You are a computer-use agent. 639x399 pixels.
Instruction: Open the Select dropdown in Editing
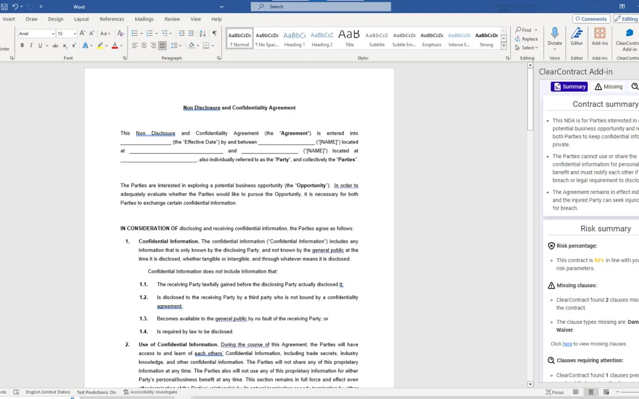click(527, 47)
